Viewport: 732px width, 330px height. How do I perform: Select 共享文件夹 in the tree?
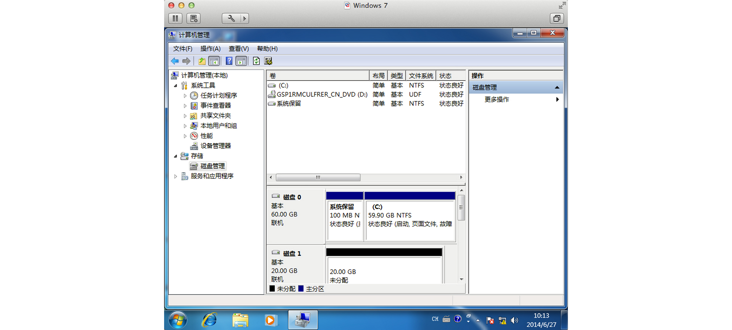(x=216, y=116)
